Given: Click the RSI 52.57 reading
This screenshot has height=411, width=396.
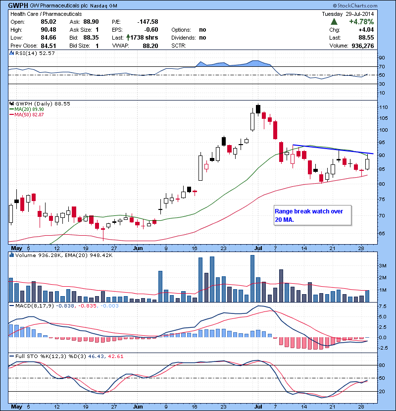Looking at the screenshot, I should [47, 53].
